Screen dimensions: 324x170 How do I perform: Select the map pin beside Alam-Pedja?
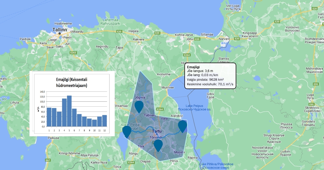click(x=127, y=131)
